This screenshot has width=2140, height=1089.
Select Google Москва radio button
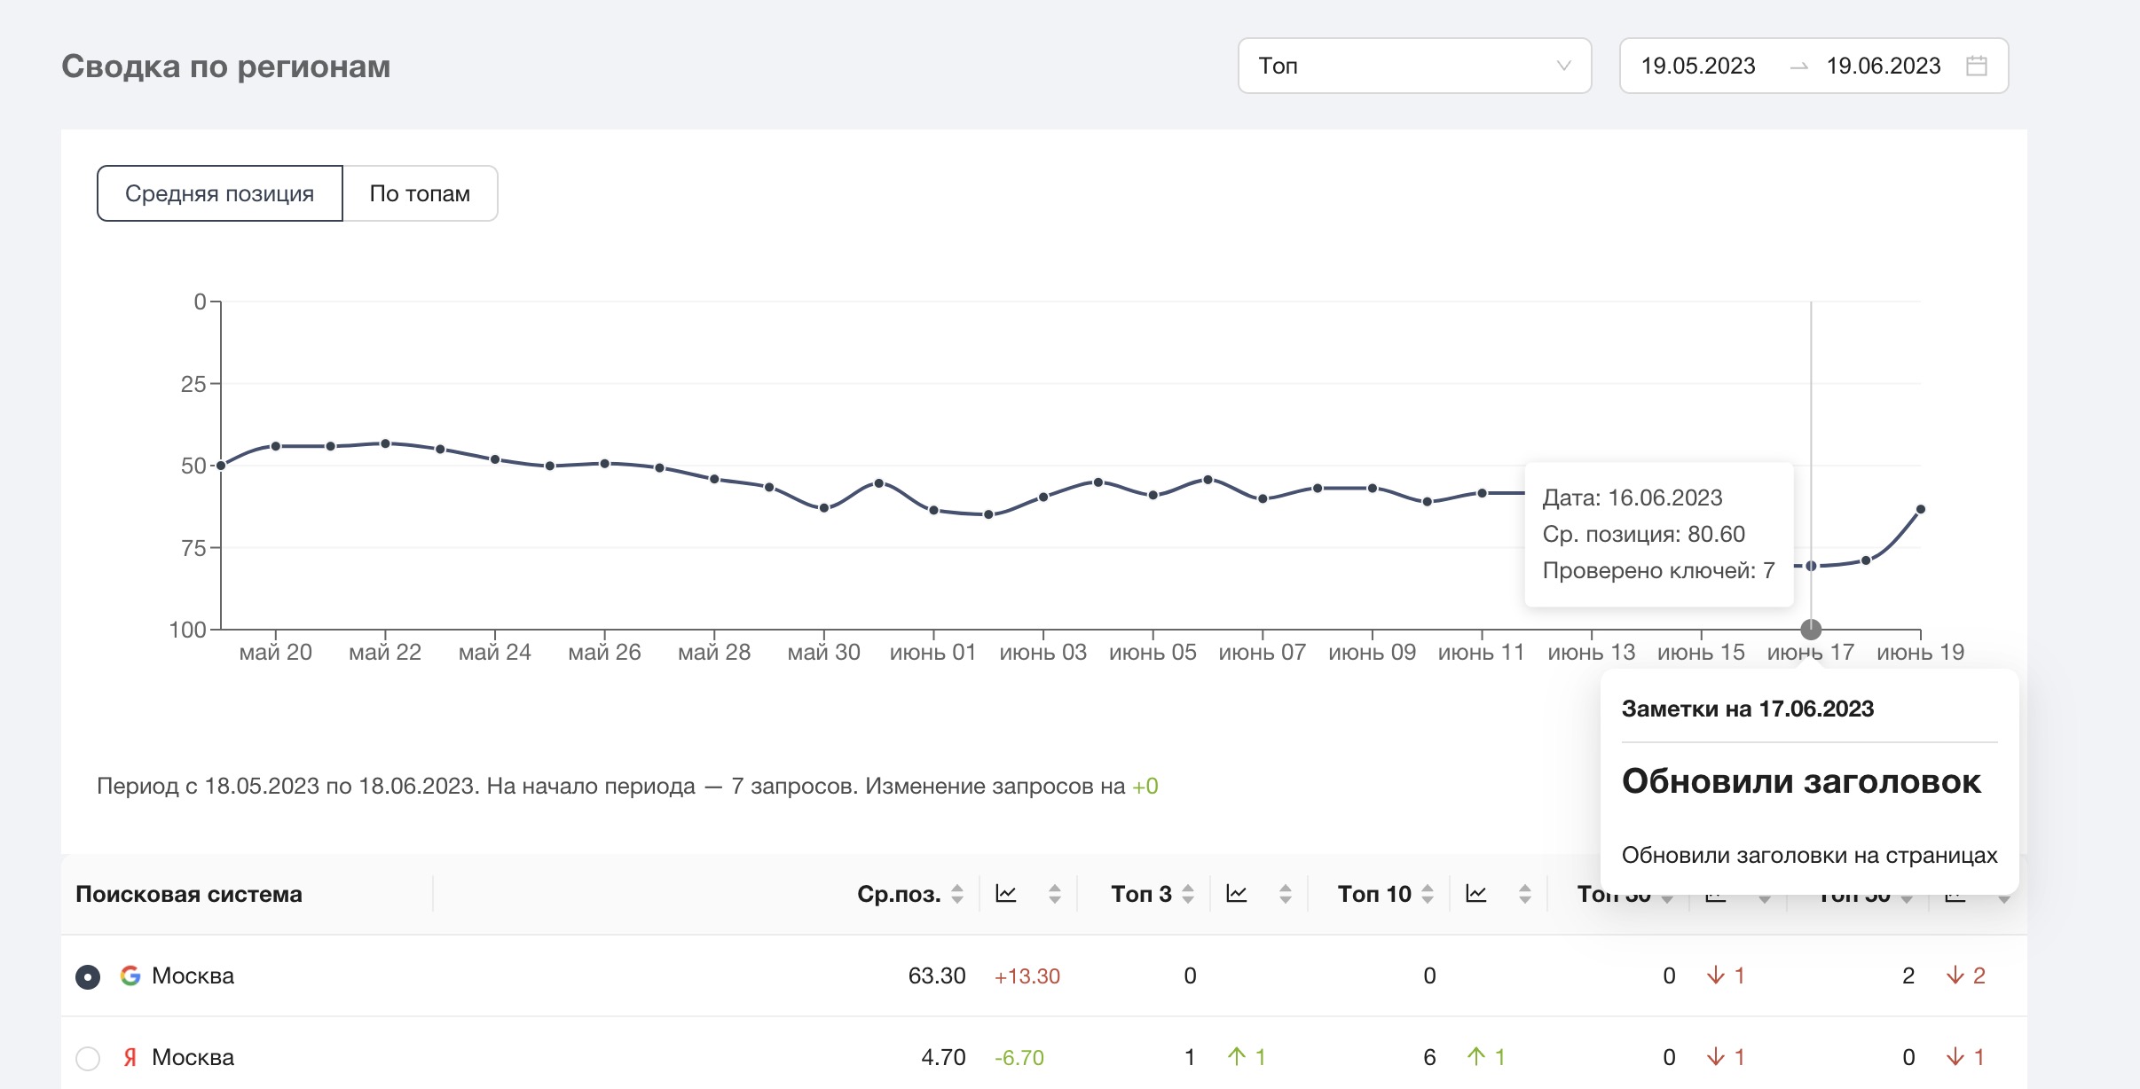(88, 976)
